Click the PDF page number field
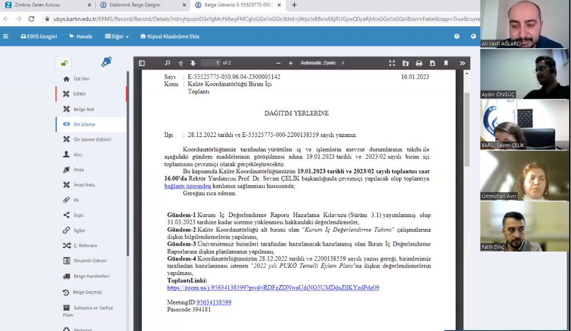Viewport: 571px width, 331px height. [210, 63]
